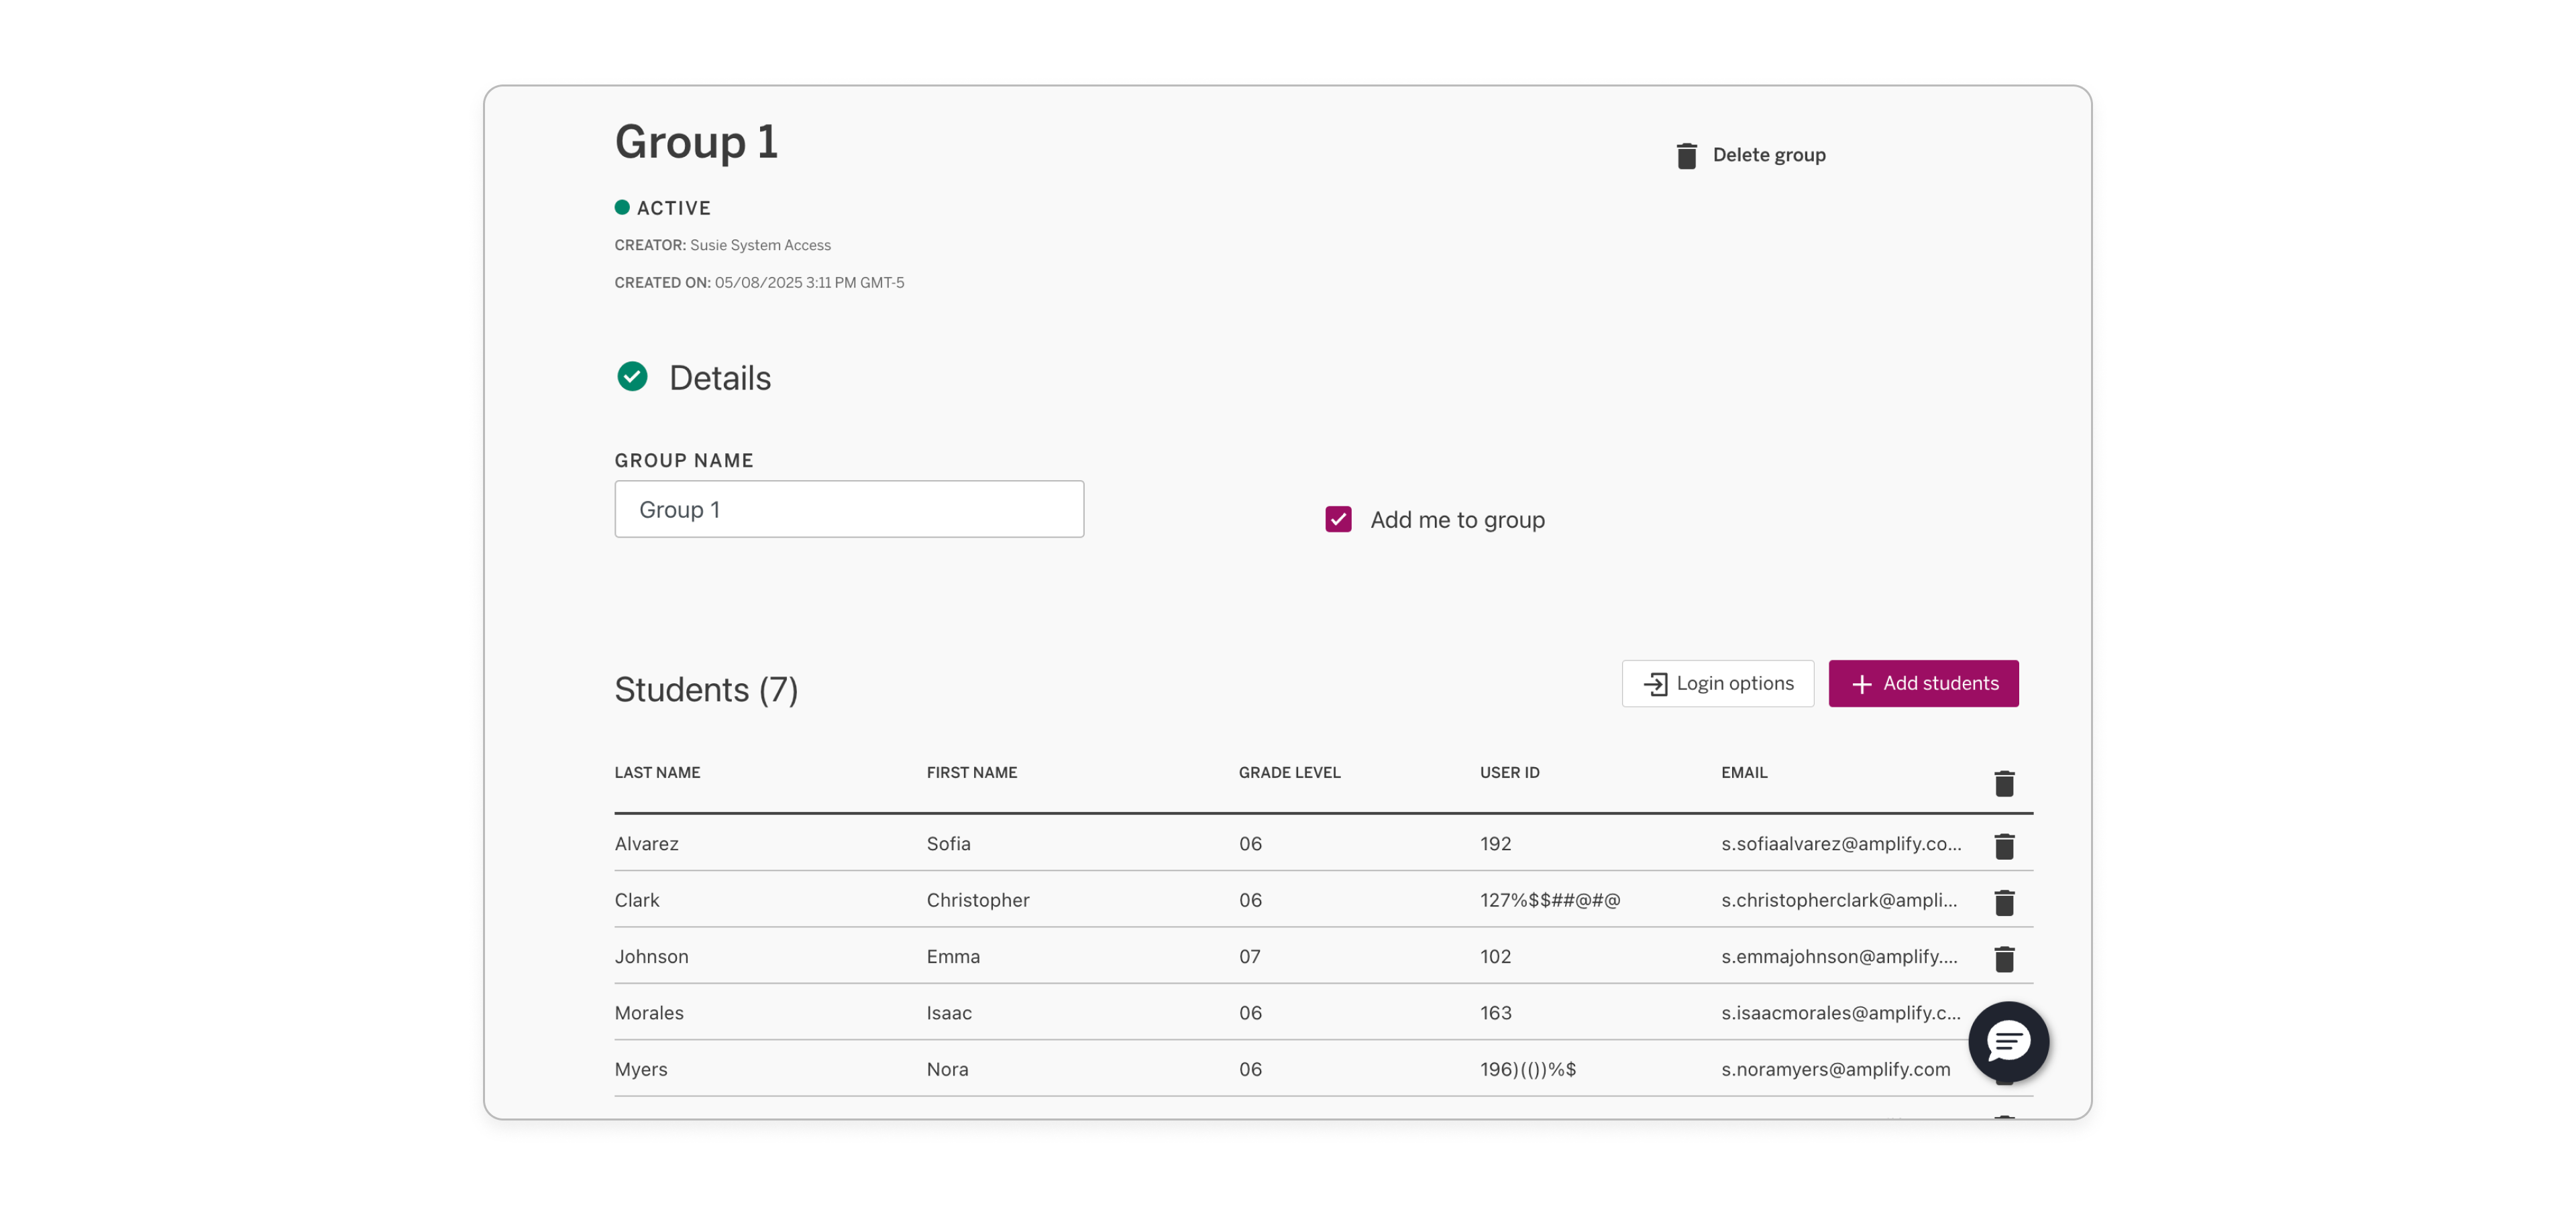Delete Christopher Clark with trash icon
Image resolution: width=2576 pixels, height=1207 pixels.
(x=2006, y=903)
